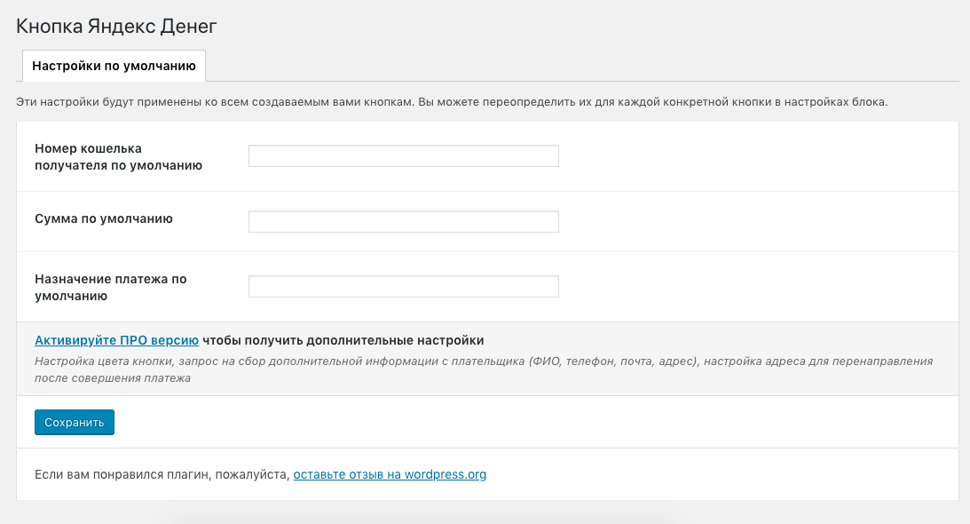Click the italic line "после совершения платежа"
Viewport: 970px width, 524px height.
[113, 377]
